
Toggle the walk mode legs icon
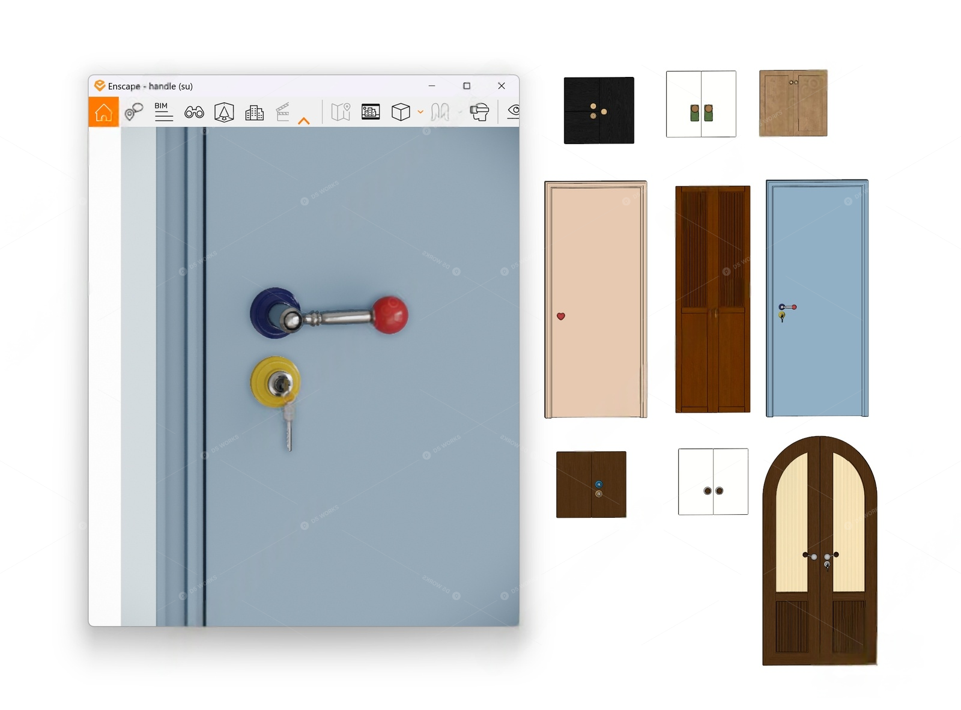(x=440, y=112)
